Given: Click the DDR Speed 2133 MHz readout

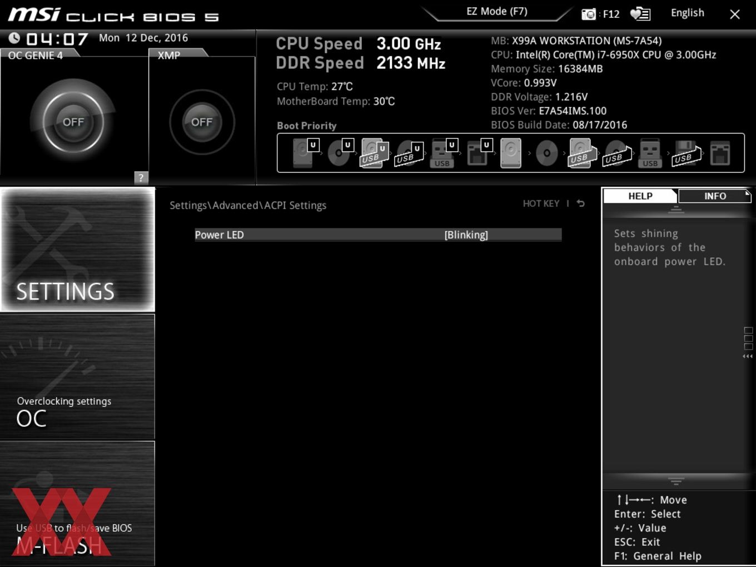Looking at the screenshot, I should point(361,63).
